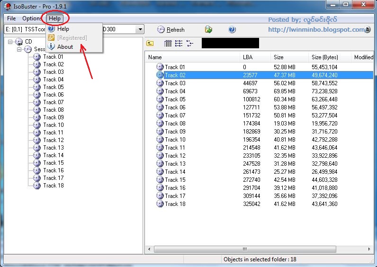The height and width of the screenshot is (267, 377).
Task: Click Track 08 icon in file list
Action: (160, 123)
